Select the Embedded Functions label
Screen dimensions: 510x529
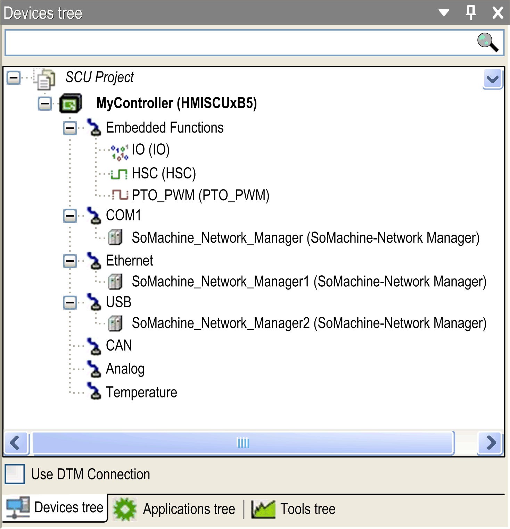tap(165, 128)
